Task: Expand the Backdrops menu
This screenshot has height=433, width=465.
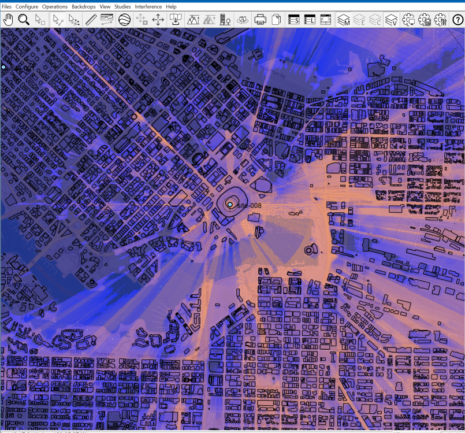Action: tap(84, 6)
